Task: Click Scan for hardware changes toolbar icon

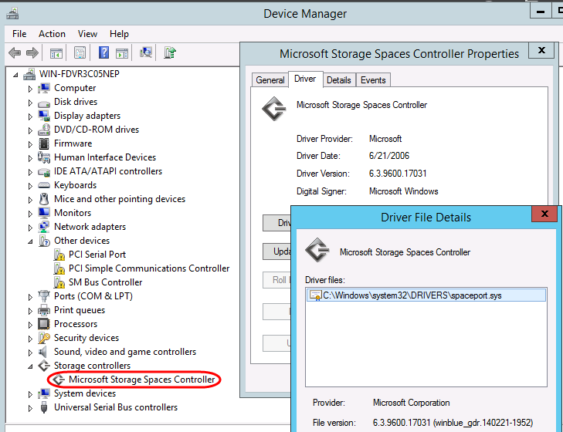Action: pos(146,52)
